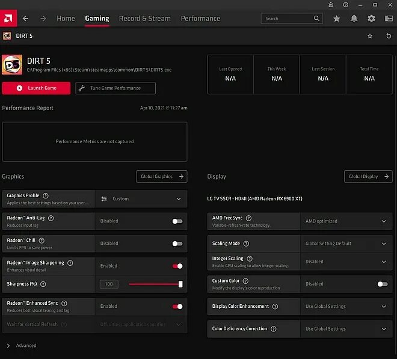
Task: Click the DIRT 5 small game icon in breadcrumb
Action: pos(7,36)
